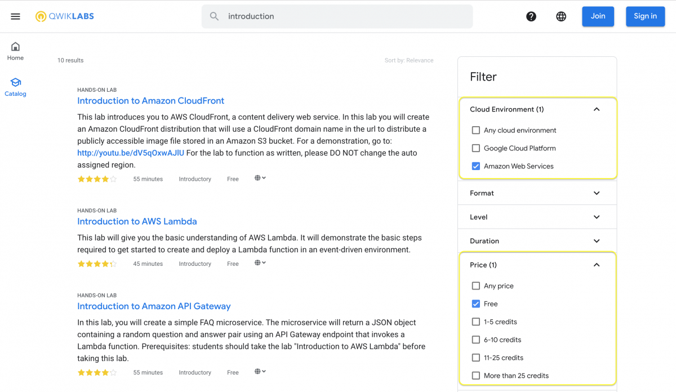
Task: Select the Home sidebar icon
Action: (15, 51)
